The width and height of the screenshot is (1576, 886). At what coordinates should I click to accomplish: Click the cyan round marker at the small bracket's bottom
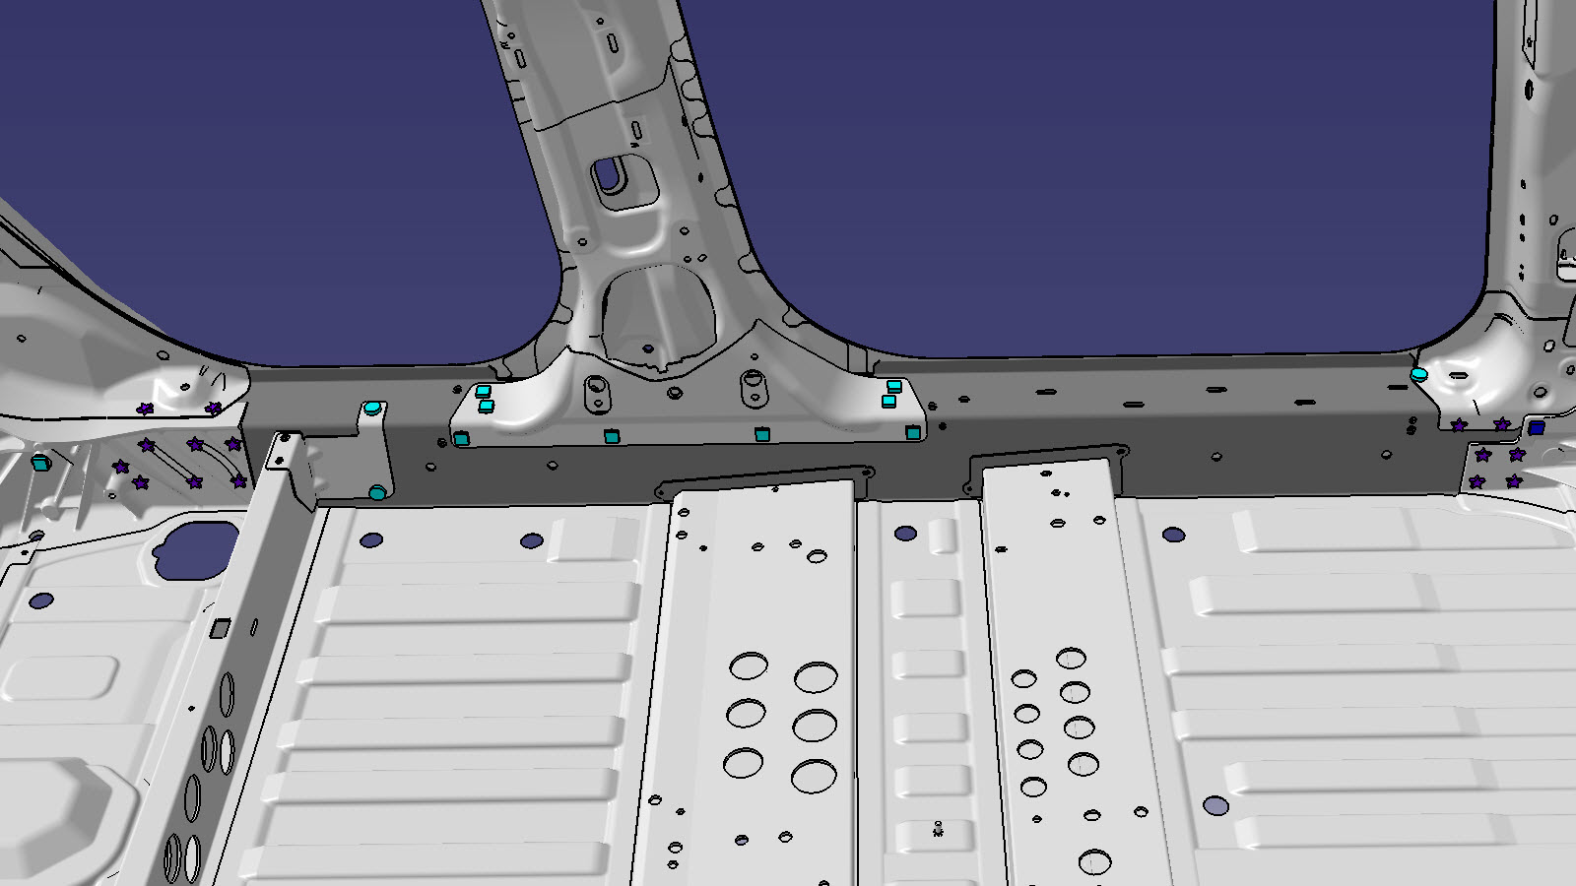tap(377, 492)
